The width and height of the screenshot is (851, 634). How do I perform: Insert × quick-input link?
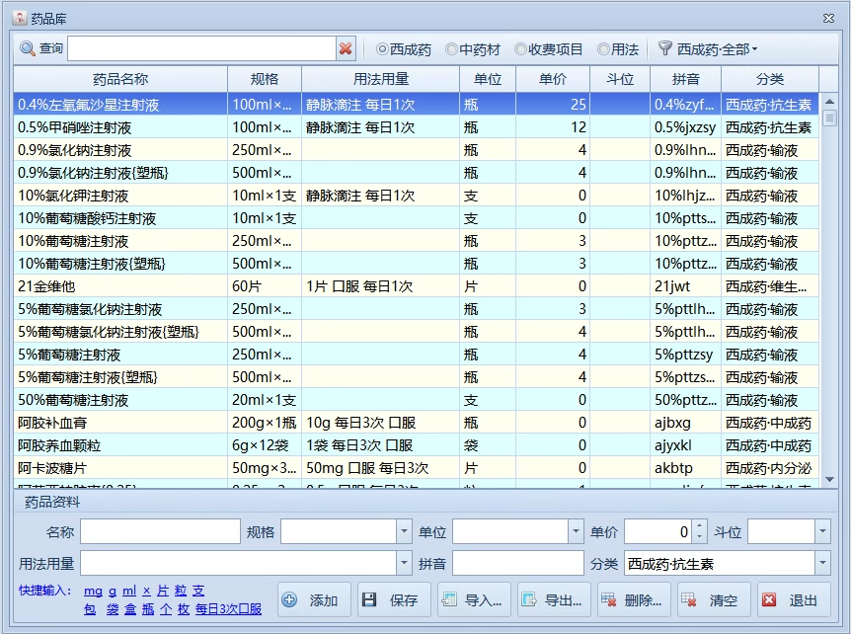146,591
